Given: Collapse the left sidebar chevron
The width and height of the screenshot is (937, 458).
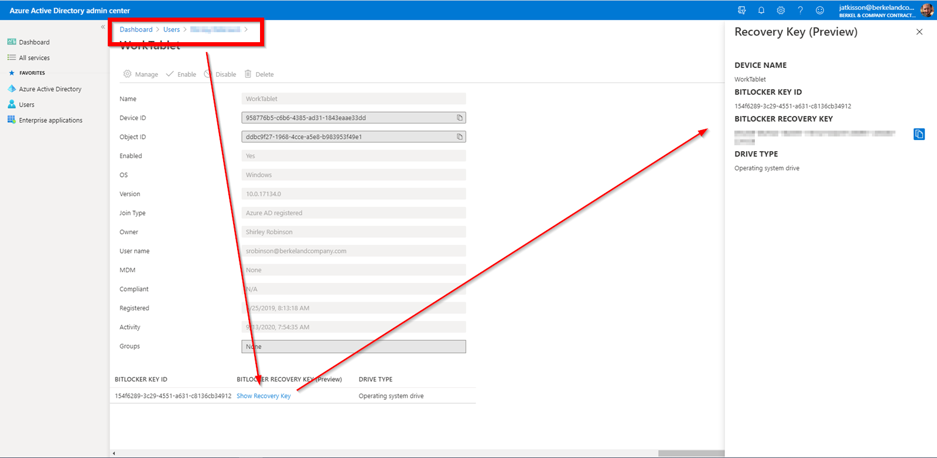Looking at the screenshot, I should [x=103, y=27].
